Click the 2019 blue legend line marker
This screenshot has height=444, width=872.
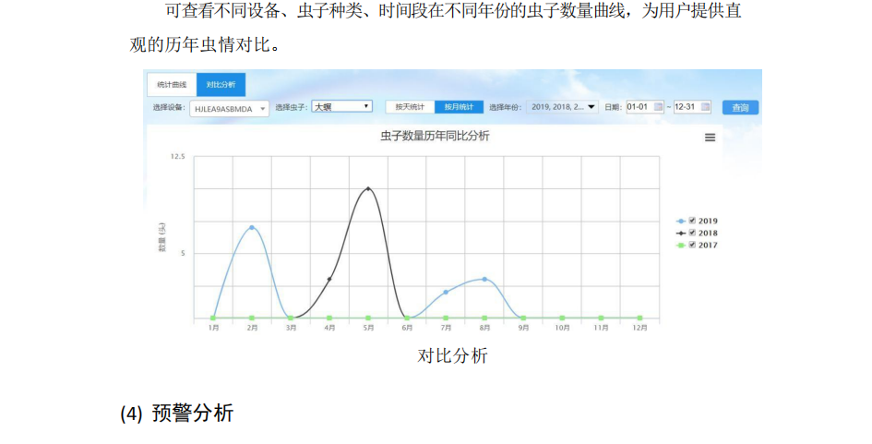tap(681, 222)
